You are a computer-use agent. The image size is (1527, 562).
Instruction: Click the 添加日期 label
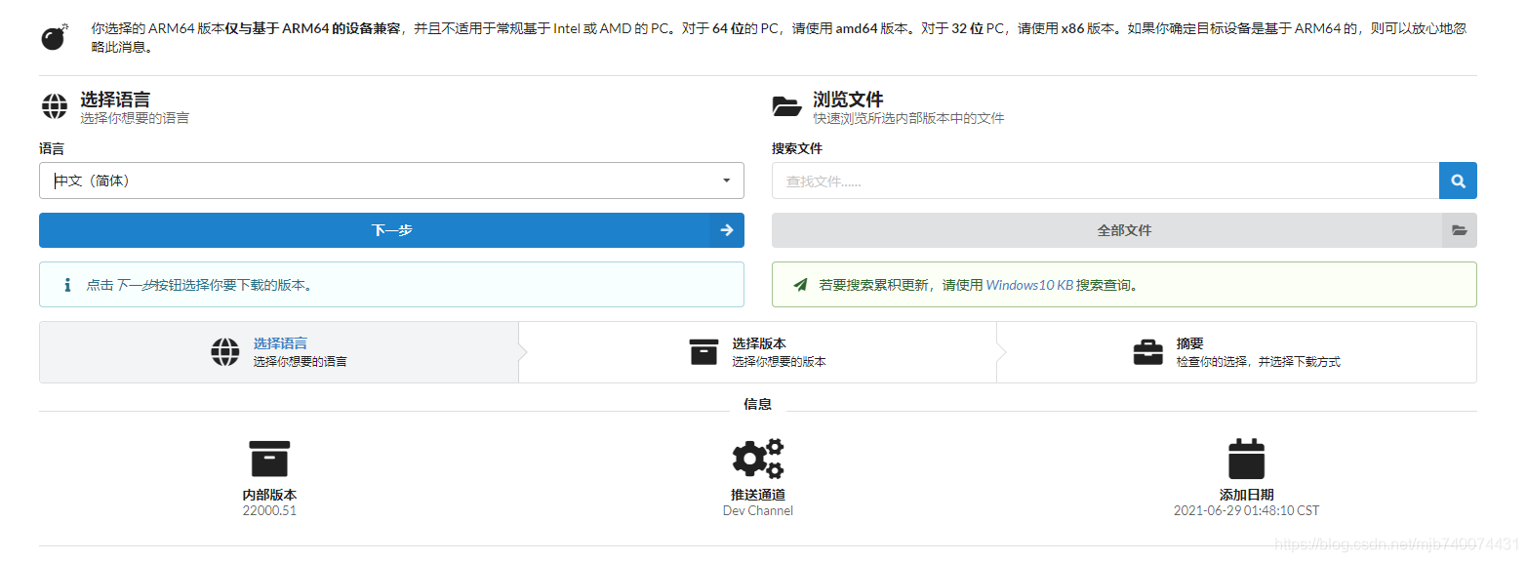point(1246,495)
